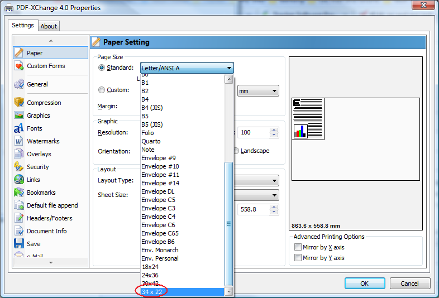Choose the Note page size

(x=182, y=150)
